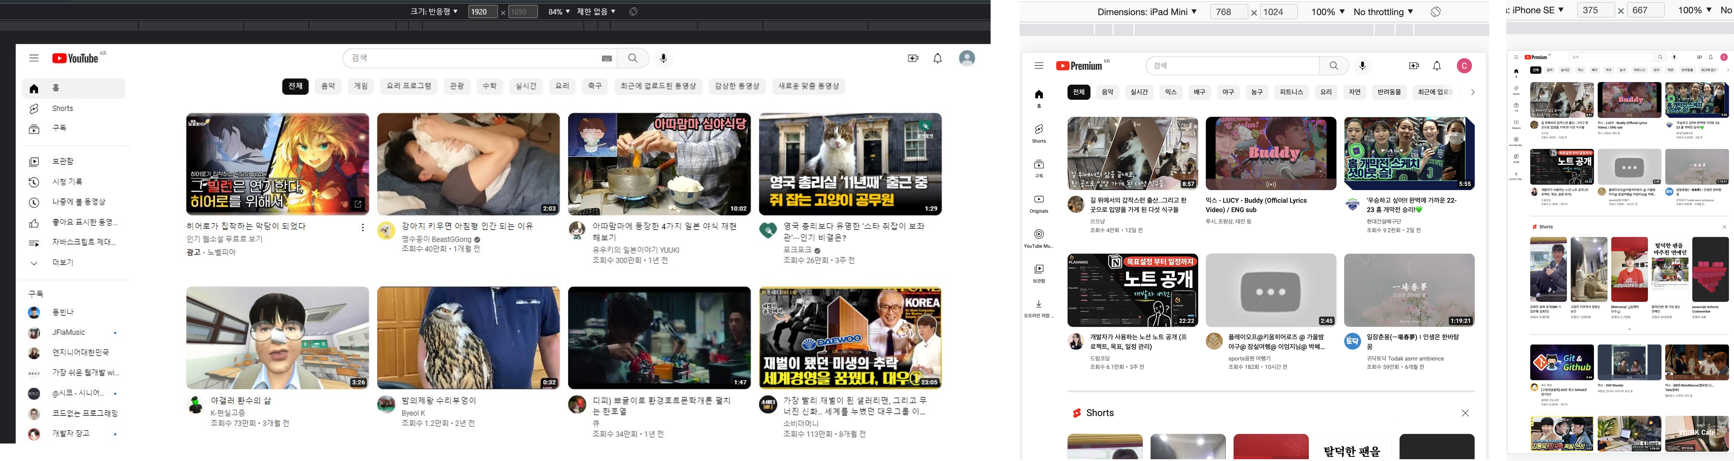Viewport: 1734px width, 461px height.
Task: Close the Shorts shelf in iPhone SE view
Action: 1724,227
